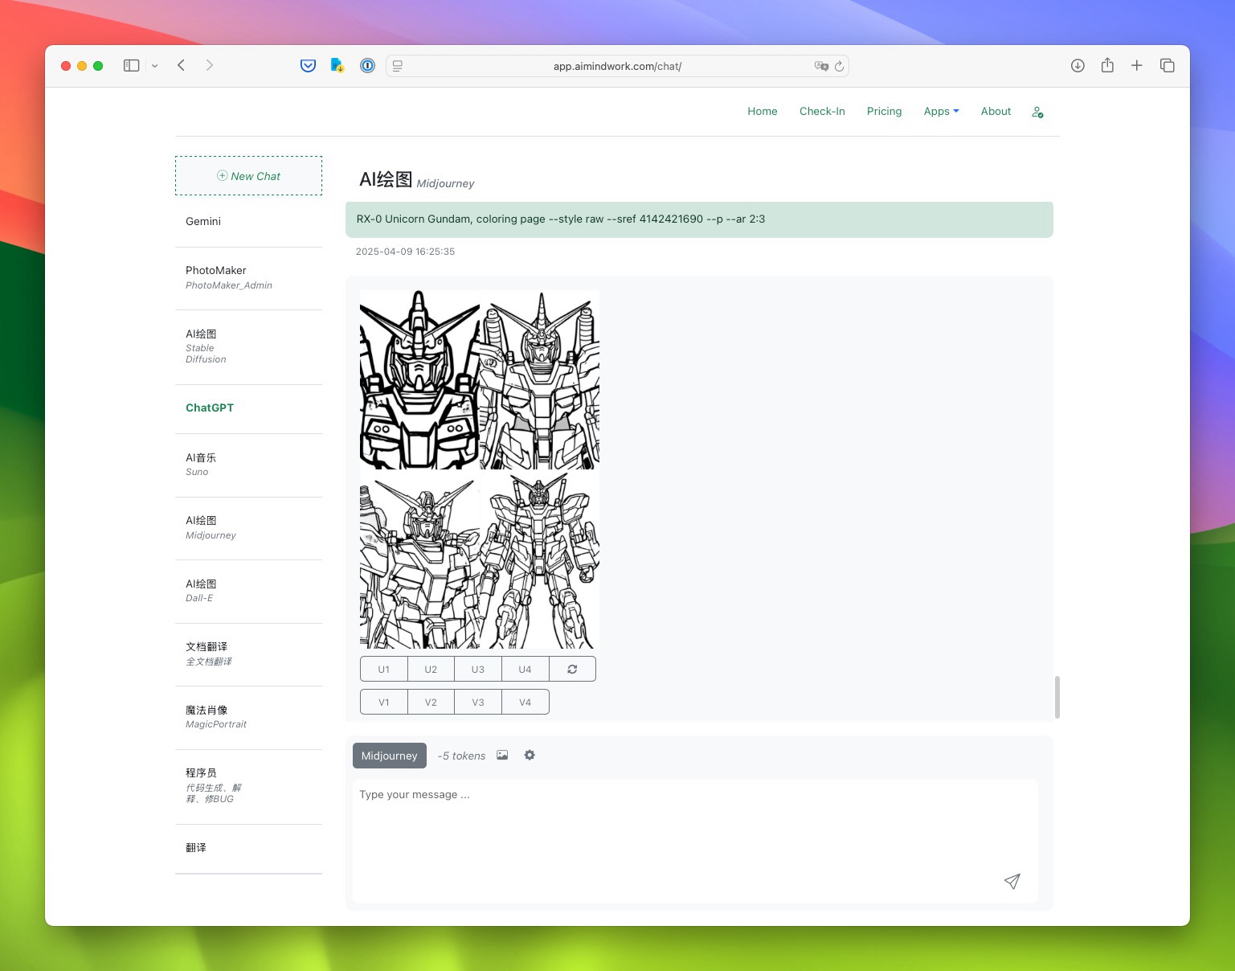Open the 1Password extension icon

coord(367,66)
